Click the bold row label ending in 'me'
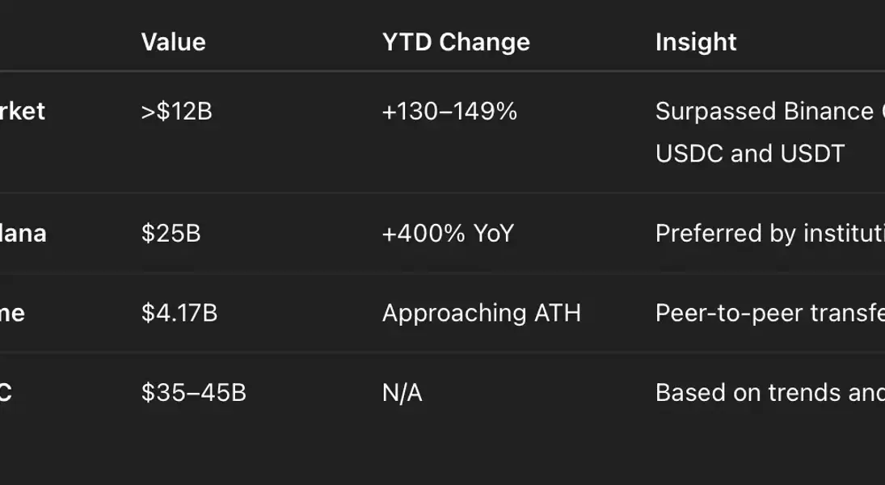 tap(12, 313)
